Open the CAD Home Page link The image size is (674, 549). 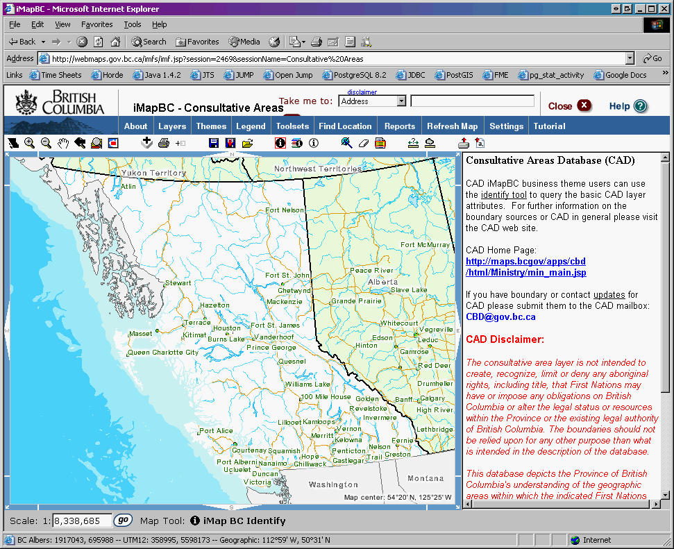pos(525,267)
